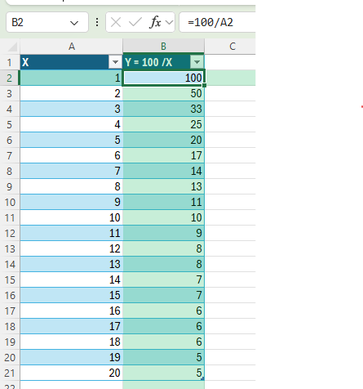
Task: Click the table resize handle at B21 corner
Action: pos(202,378)
